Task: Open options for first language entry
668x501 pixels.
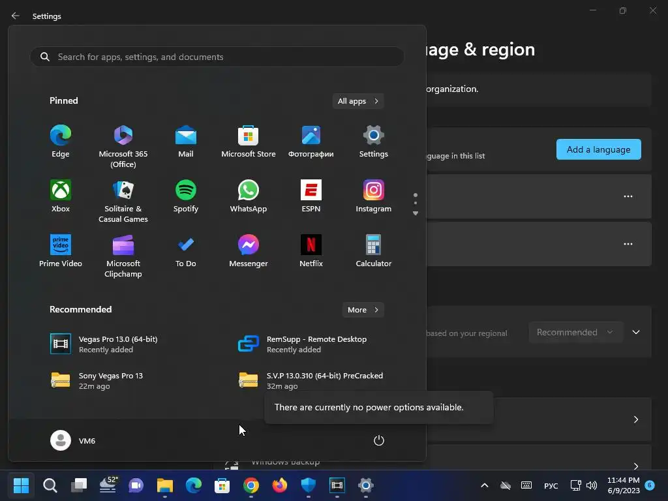Action: [628, 196]
